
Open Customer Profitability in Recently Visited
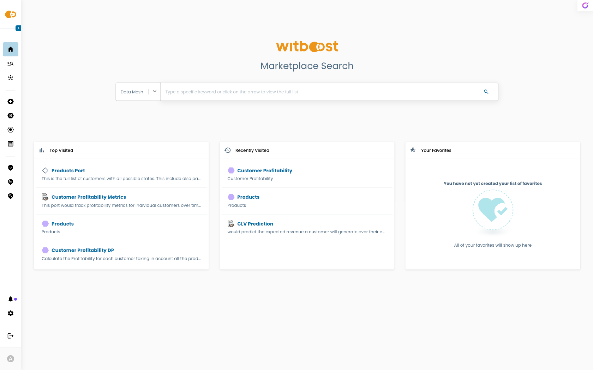(x=265, y=171)
